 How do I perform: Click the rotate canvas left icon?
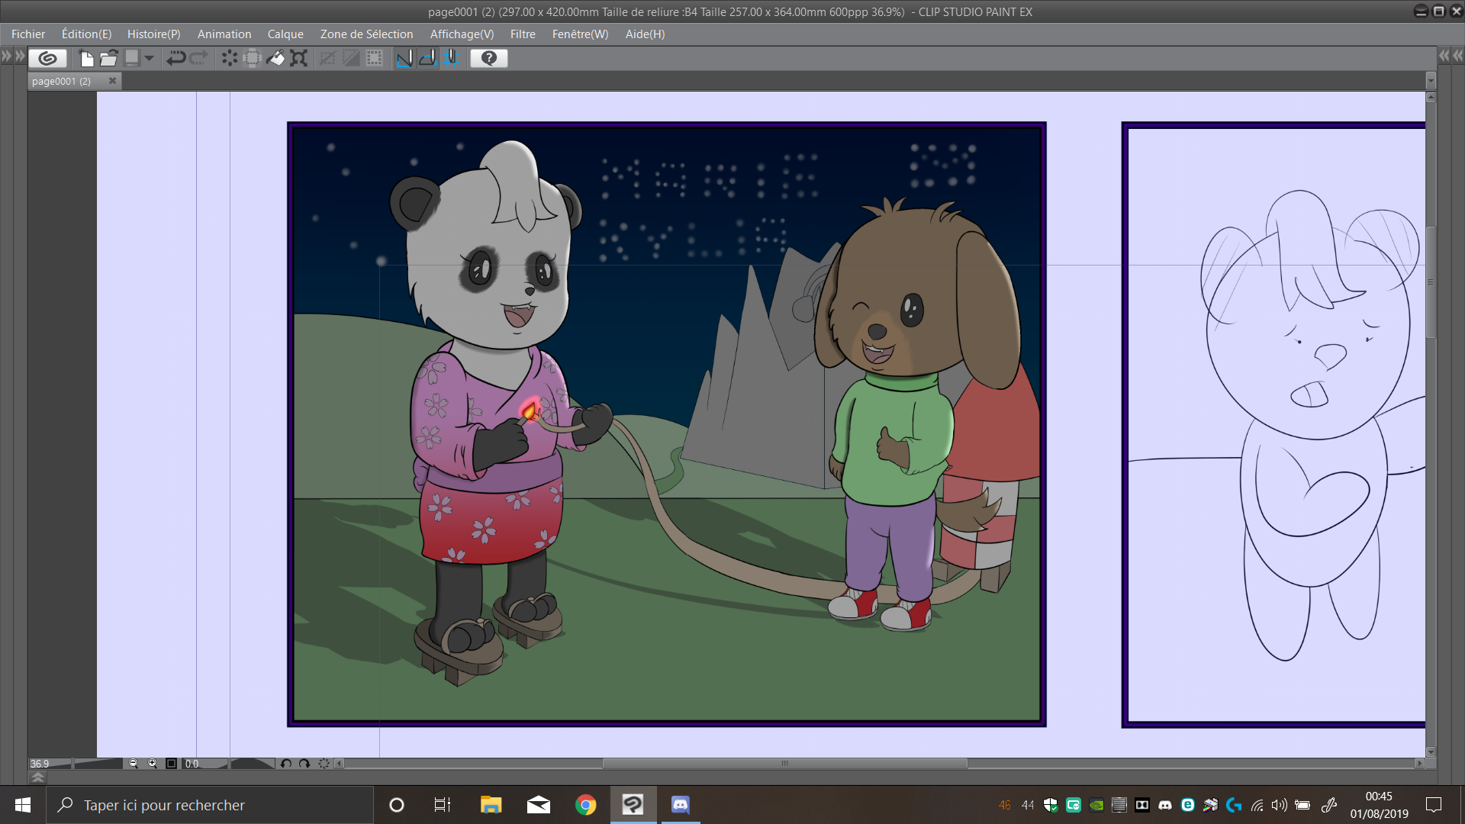pos(286,763)
